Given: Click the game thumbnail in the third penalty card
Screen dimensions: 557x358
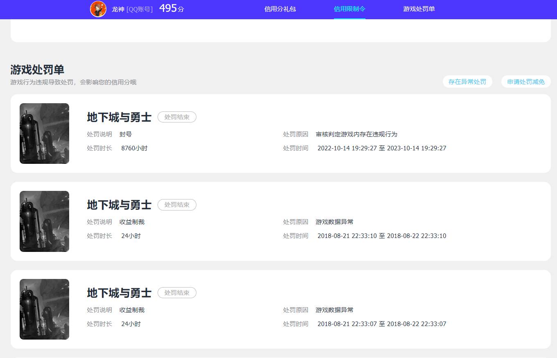Looking at the screenshot, I should pyautogui.click(x=44, y=309).
